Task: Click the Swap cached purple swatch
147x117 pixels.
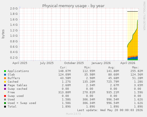Action: pos(5,89)
